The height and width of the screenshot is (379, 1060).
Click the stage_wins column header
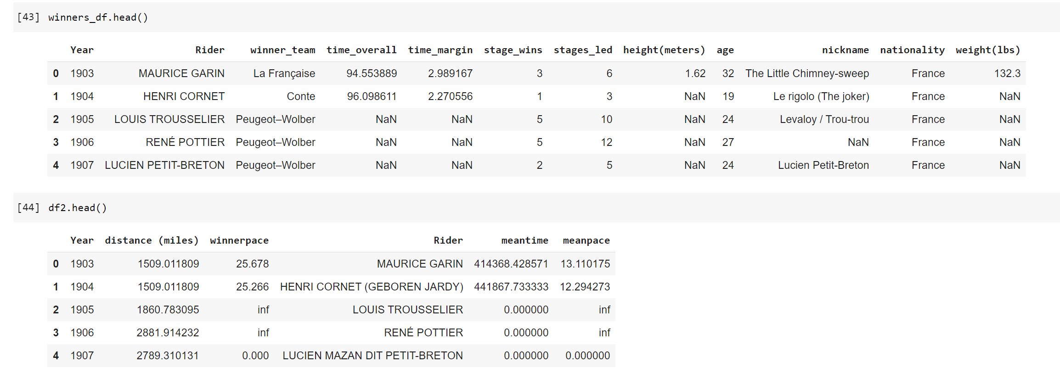tap(513, 50)
